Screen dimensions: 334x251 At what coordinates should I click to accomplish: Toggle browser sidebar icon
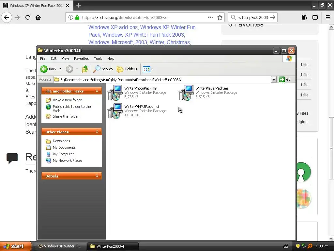click(315, 18)
